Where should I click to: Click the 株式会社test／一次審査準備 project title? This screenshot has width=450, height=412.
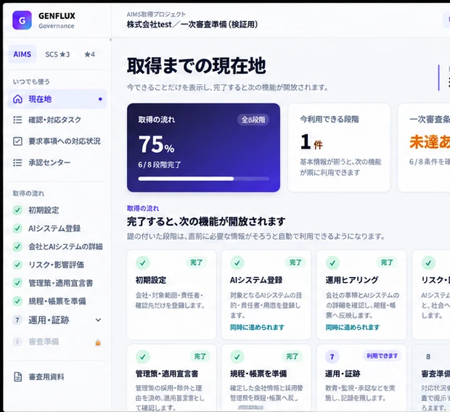(192, 25)
